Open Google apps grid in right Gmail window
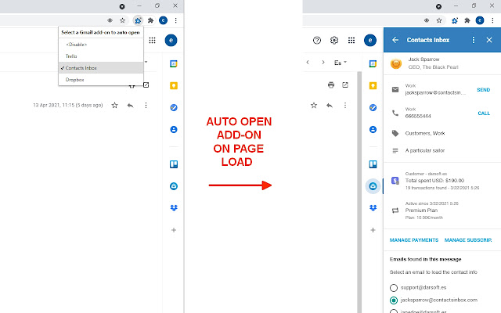The height and width of the screenshot is (313, 501). [351, 40]
